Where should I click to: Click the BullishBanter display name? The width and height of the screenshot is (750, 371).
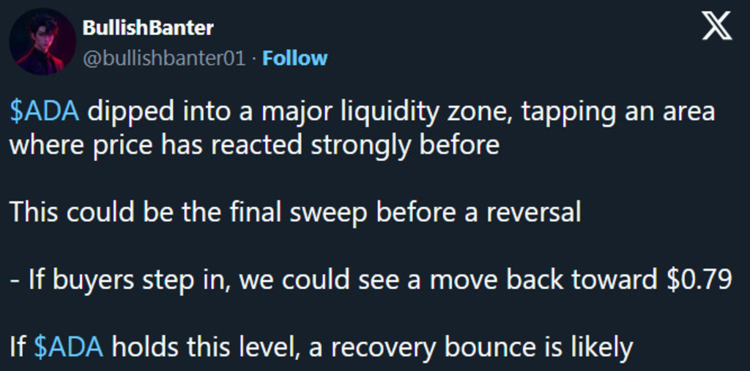(x=148, y=29)
